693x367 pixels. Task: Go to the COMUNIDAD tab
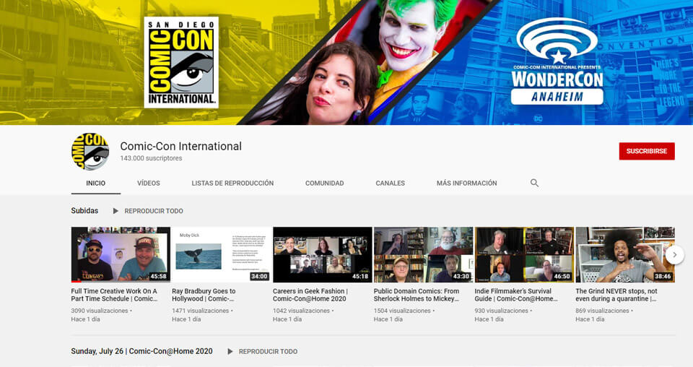coord(324,183)
